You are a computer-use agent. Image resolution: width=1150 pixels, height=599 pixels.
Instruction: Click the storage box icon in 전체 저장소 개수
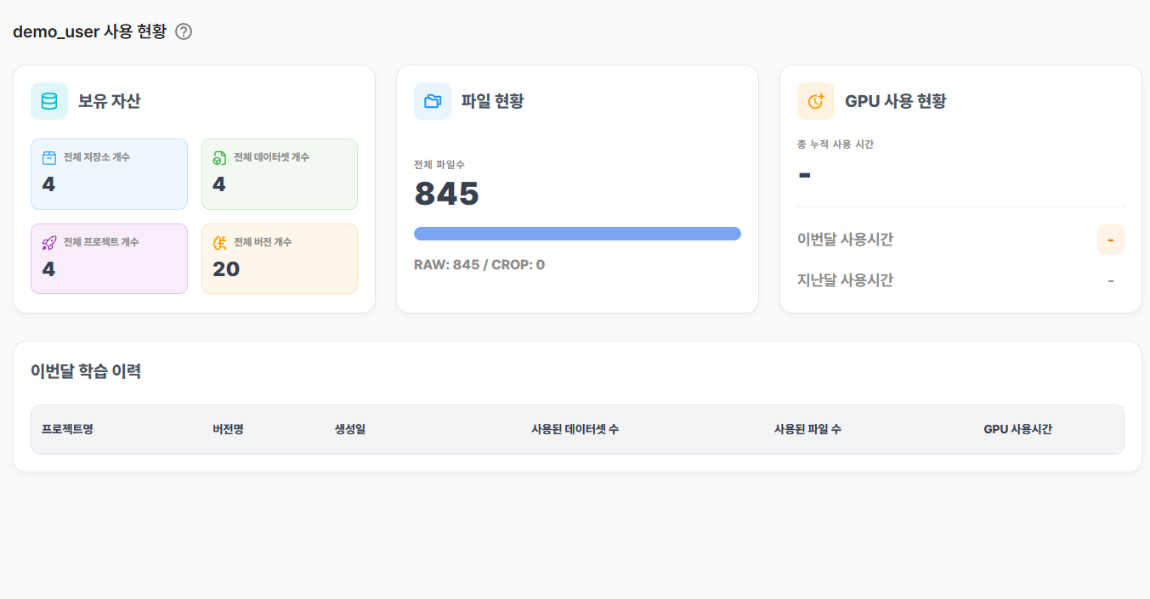click(49, 157)
